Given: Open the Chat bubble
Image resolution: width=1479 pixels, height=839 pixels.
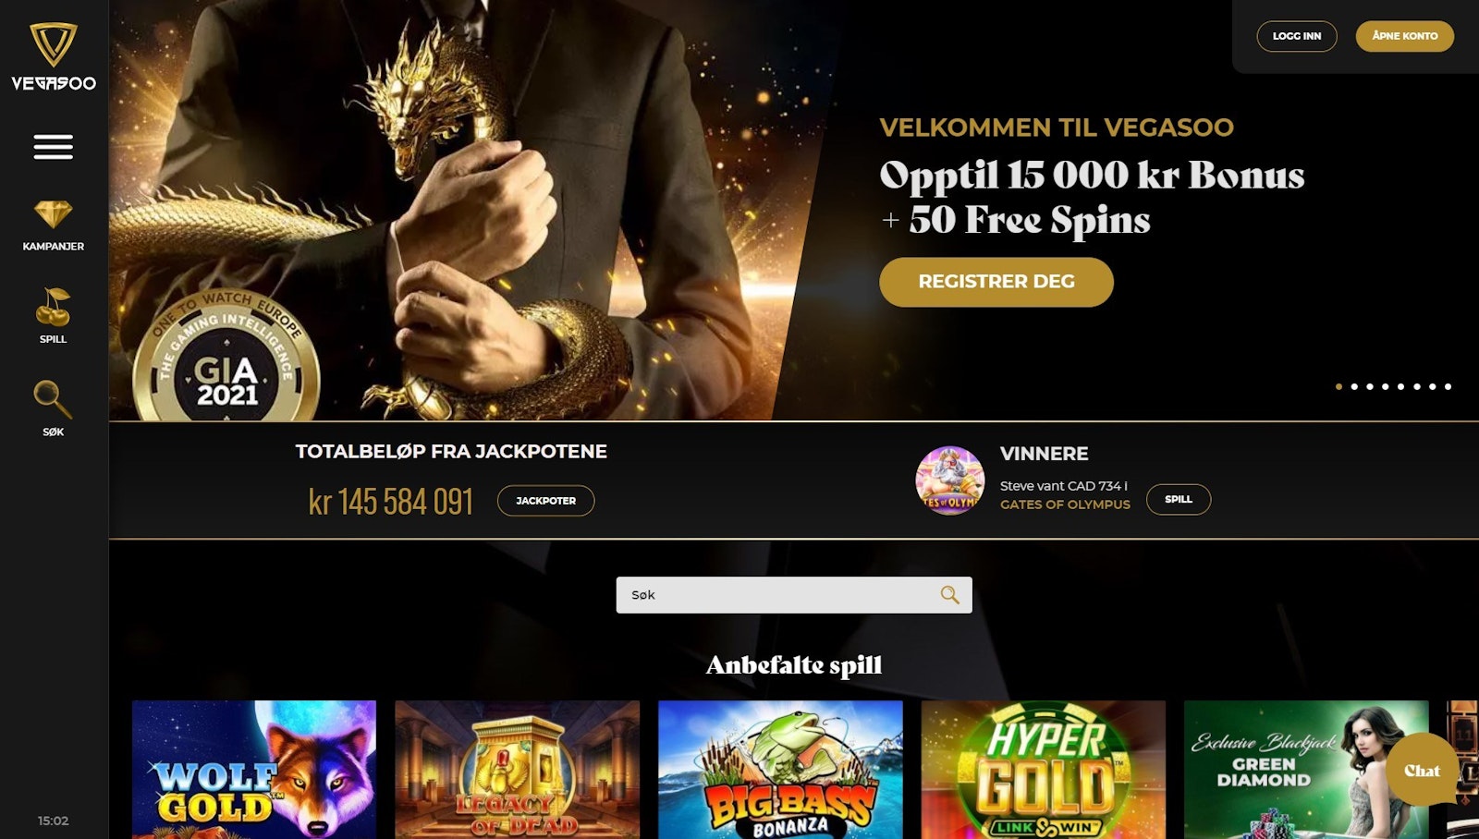Looking at the screenshot, I should [1422, 770].
